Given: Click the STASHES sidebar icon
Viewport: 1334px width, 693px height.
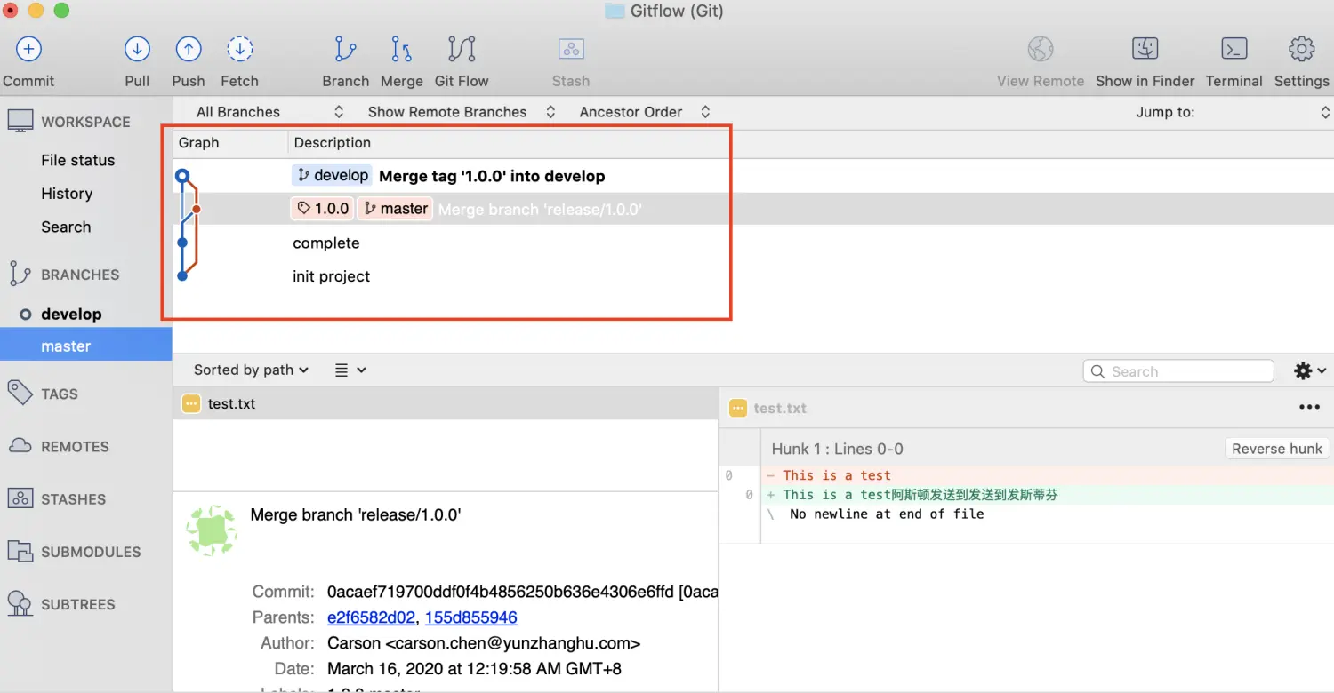Looking at the screenshot, I should click(x=20, y=498).
